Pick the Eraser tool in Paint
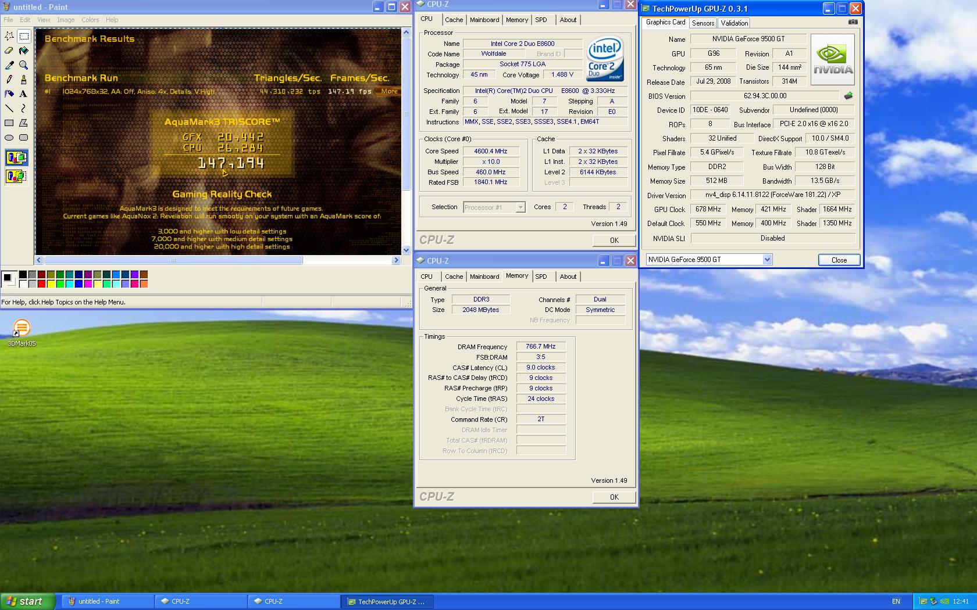 pos(9,51)
